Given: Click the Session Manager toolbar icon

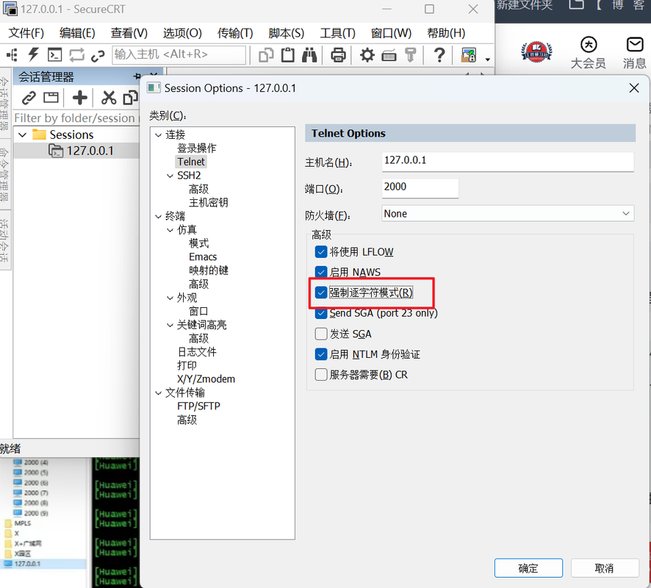Looking at the screenshot, I should pos(12,55).
